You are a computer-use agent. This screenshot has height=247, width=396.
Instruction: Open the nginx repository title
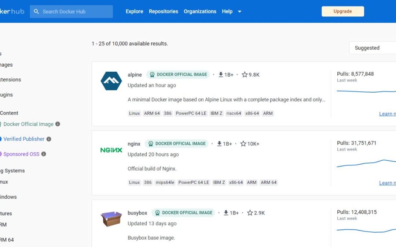(x=134, y=144)
